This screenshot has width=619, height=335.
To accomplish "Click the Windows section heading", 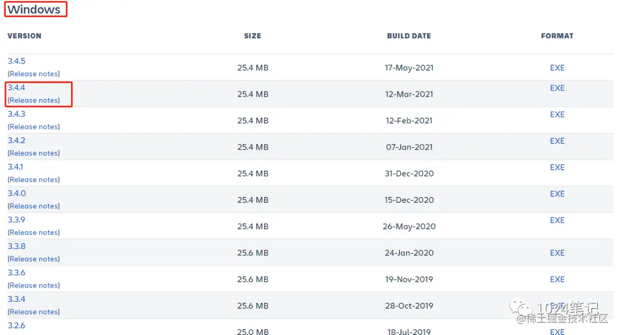I will (34, 10).
